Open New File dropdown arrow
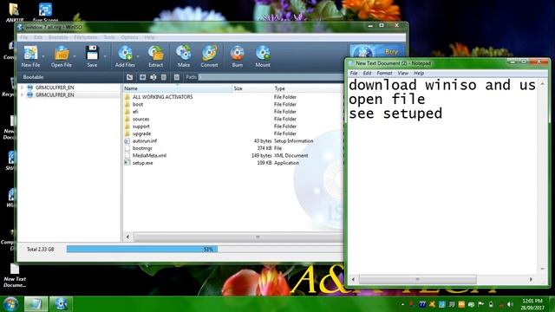Image resolution: width=555 pixels, height=312 pixels. point(43,56)
